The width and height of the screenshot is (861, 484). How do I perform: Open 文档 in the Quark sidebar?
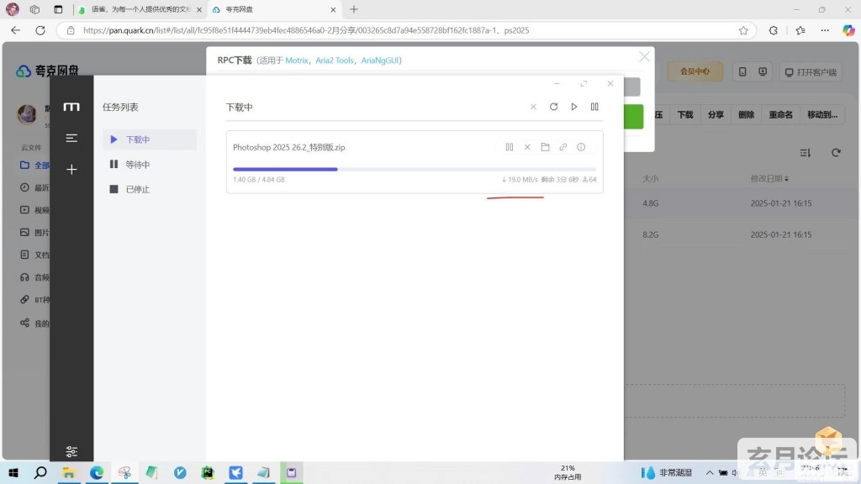tap(34, 255)
